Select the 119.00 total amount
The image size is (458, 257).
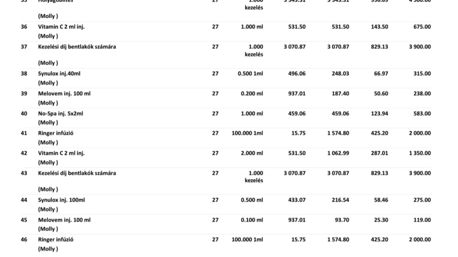coord(422,220)
